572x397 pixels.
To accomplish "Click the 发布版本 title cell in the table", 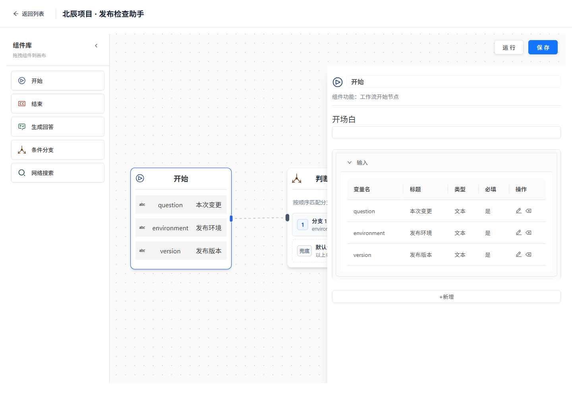I will [421, 255].
